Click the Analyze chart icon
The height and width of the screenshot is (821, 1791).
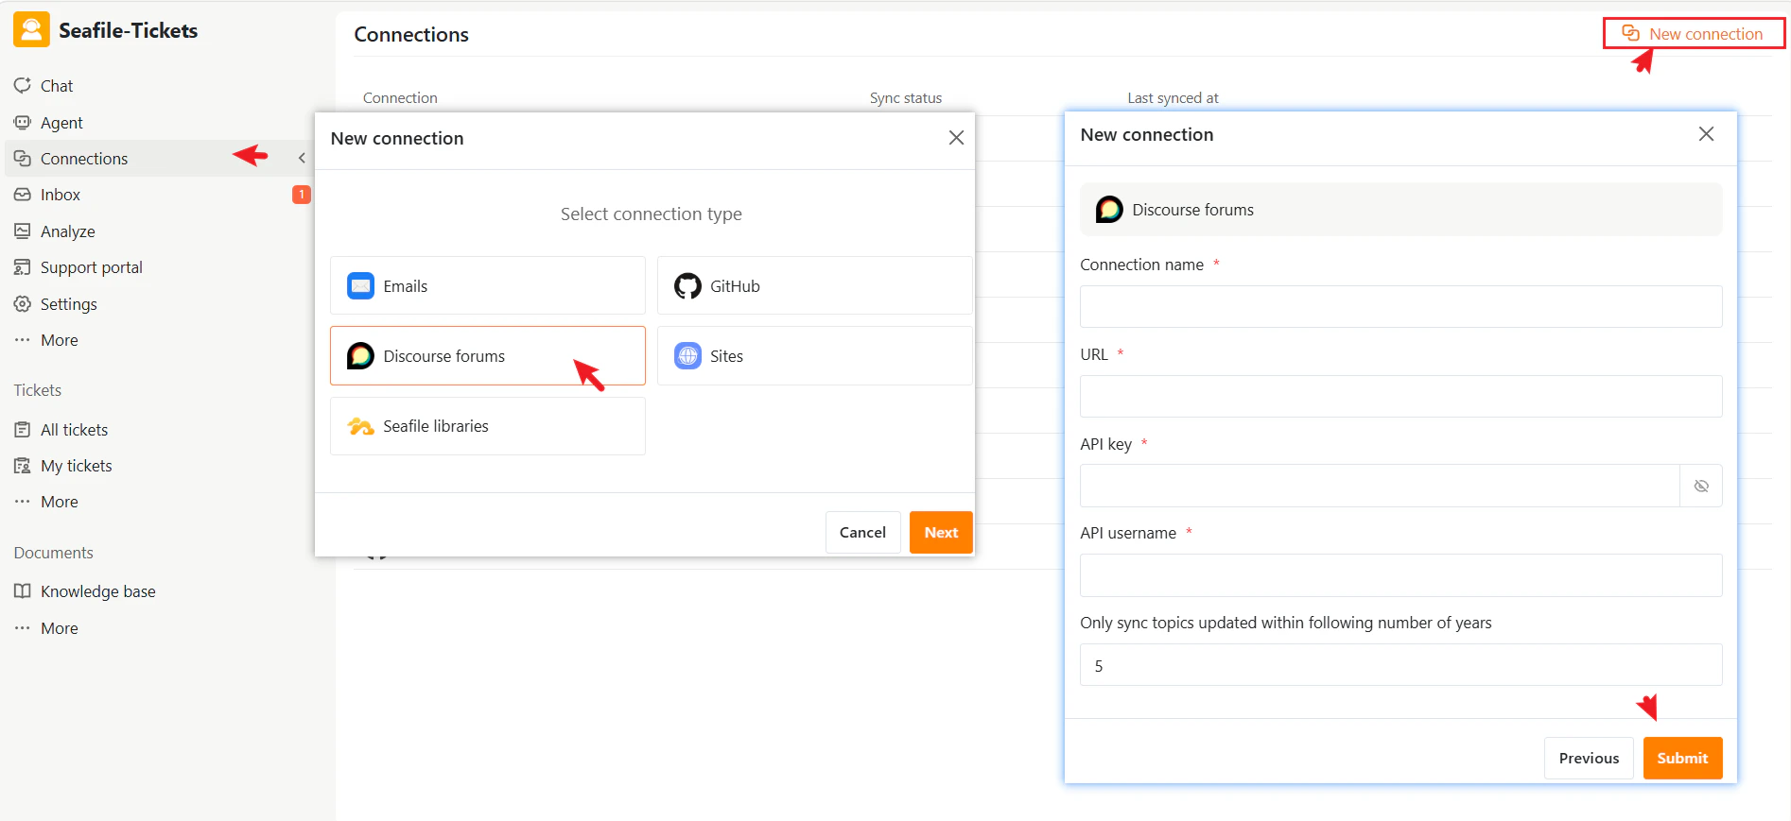(23, 231)
